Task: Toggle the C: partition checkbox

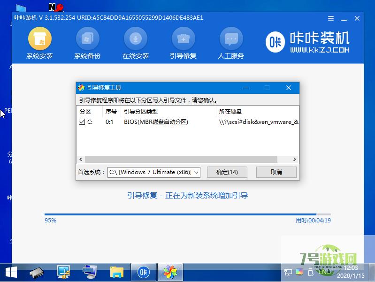Action: pos(82,122)
